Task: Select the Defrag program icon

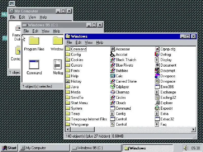Action: coord(157,54)
